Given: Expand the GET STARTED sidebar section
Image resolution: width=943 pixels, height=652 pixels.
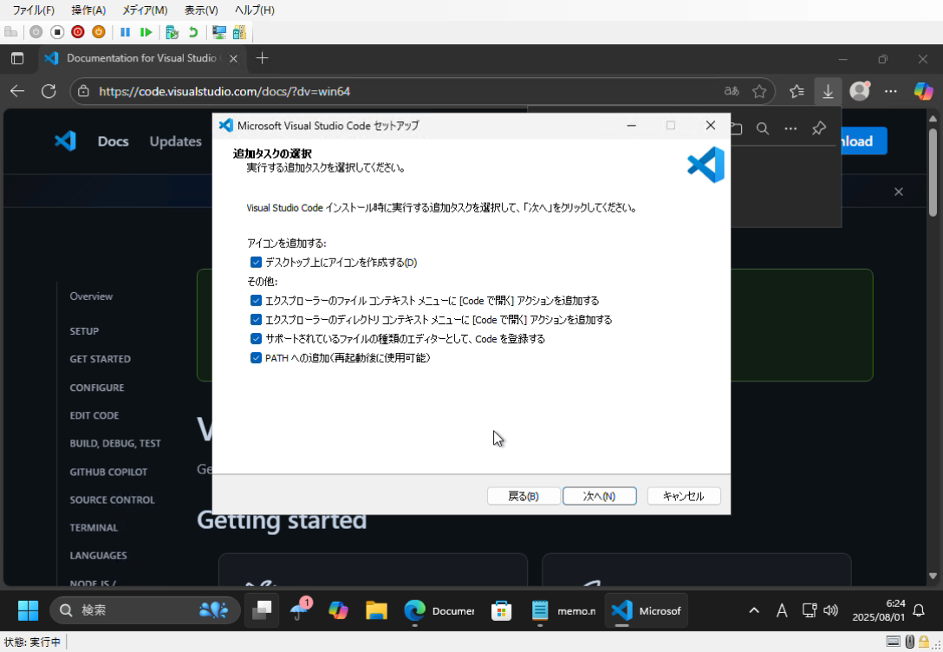Looking at the screenshot, I should click(100, 359).
